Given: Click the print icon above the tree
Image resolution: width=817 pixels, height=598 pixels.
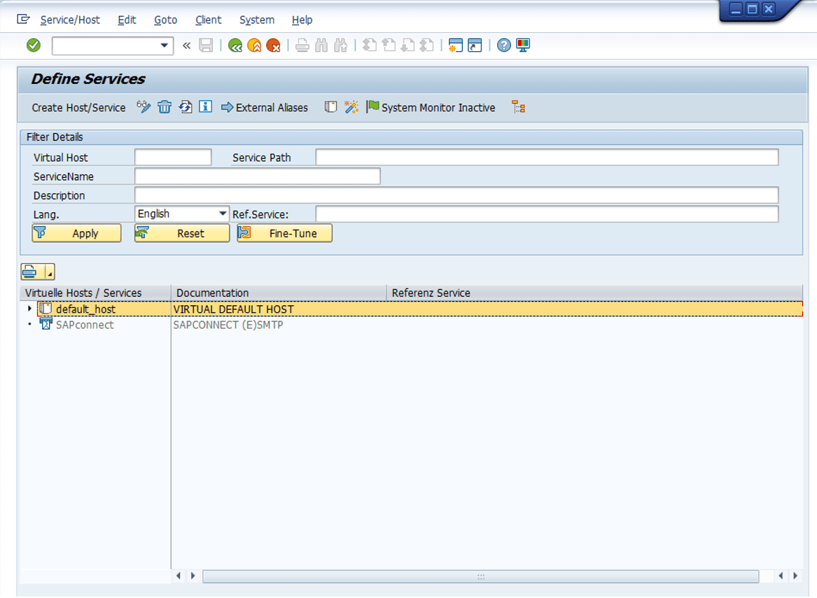Looking at the screenshot, I should pos(31,272).
